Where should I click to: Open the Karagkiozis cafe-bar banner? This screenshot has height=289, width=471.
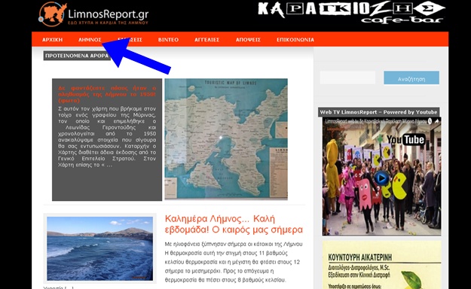click(351, 13)
